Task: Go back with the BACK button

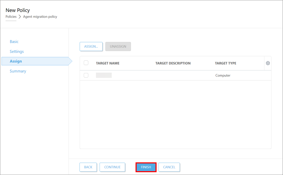Action: point(88,167)
